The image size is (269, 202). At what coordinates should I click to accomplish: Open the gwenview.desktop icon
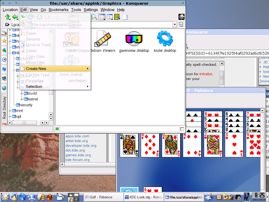(134, 42)
